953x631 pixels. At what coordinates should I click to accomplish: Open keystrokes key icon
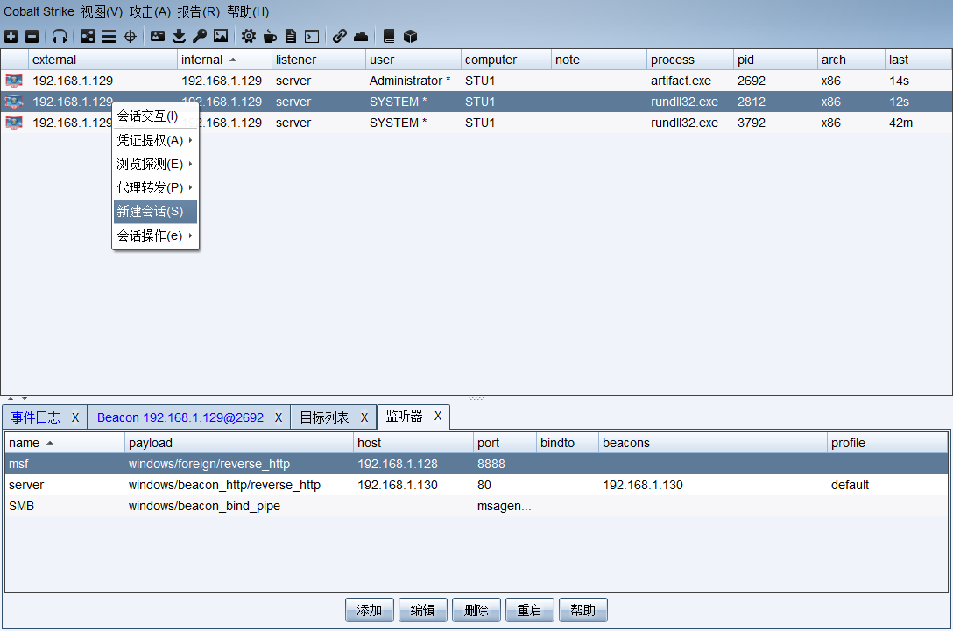pyautogui.click(x=200, y=37)
